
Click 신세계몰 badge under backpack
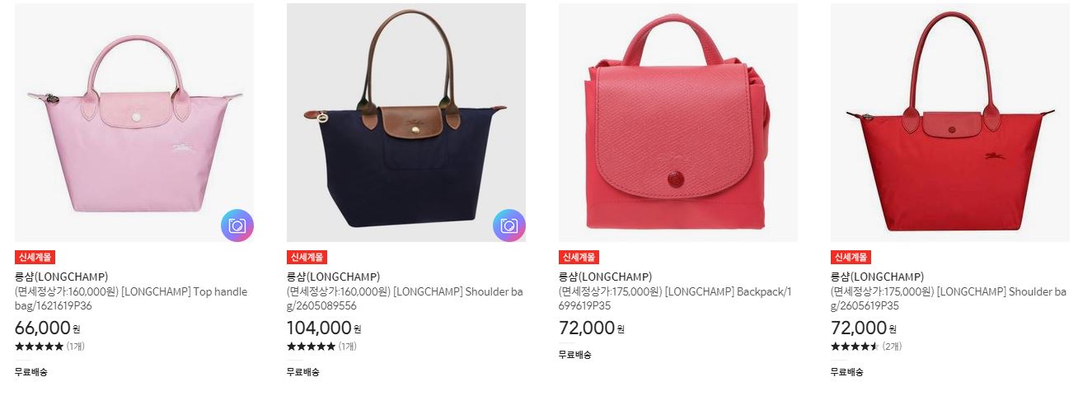(579, 257)
